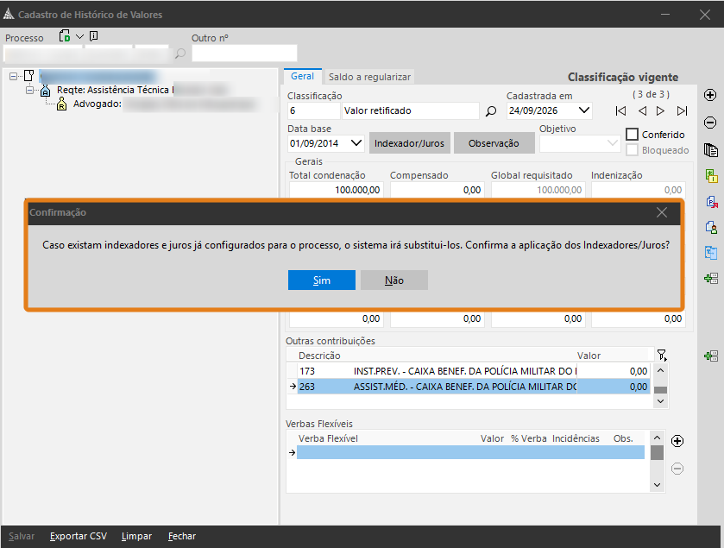Click the filter icon in Outras contribuições
The height and width of the screenshot is (548, 724).
click(662, 355)
